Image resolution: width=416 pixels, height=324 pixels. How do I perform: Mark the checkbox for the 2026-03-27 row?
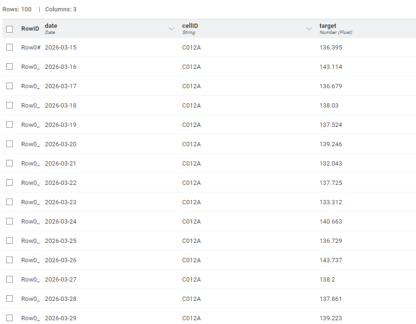point(9,279)
